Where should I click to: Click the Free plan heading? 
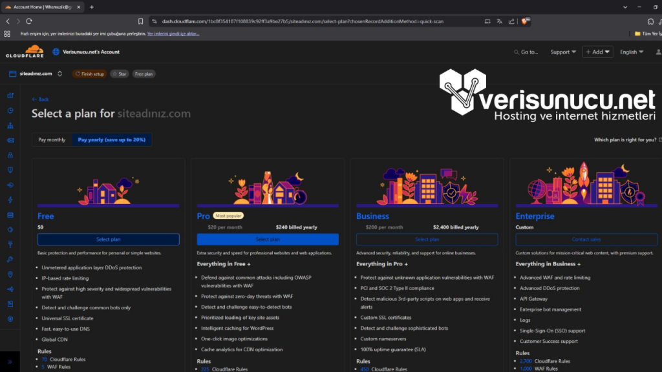coord(46,216)
